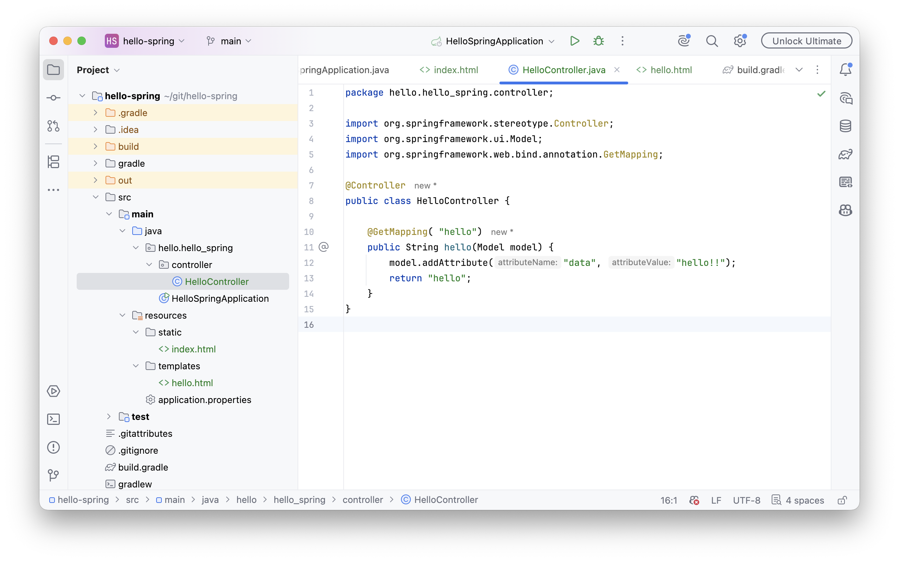Open the Pull Requests tool window
The width and height of the screenshot is (899, 562).
[53, 126]
